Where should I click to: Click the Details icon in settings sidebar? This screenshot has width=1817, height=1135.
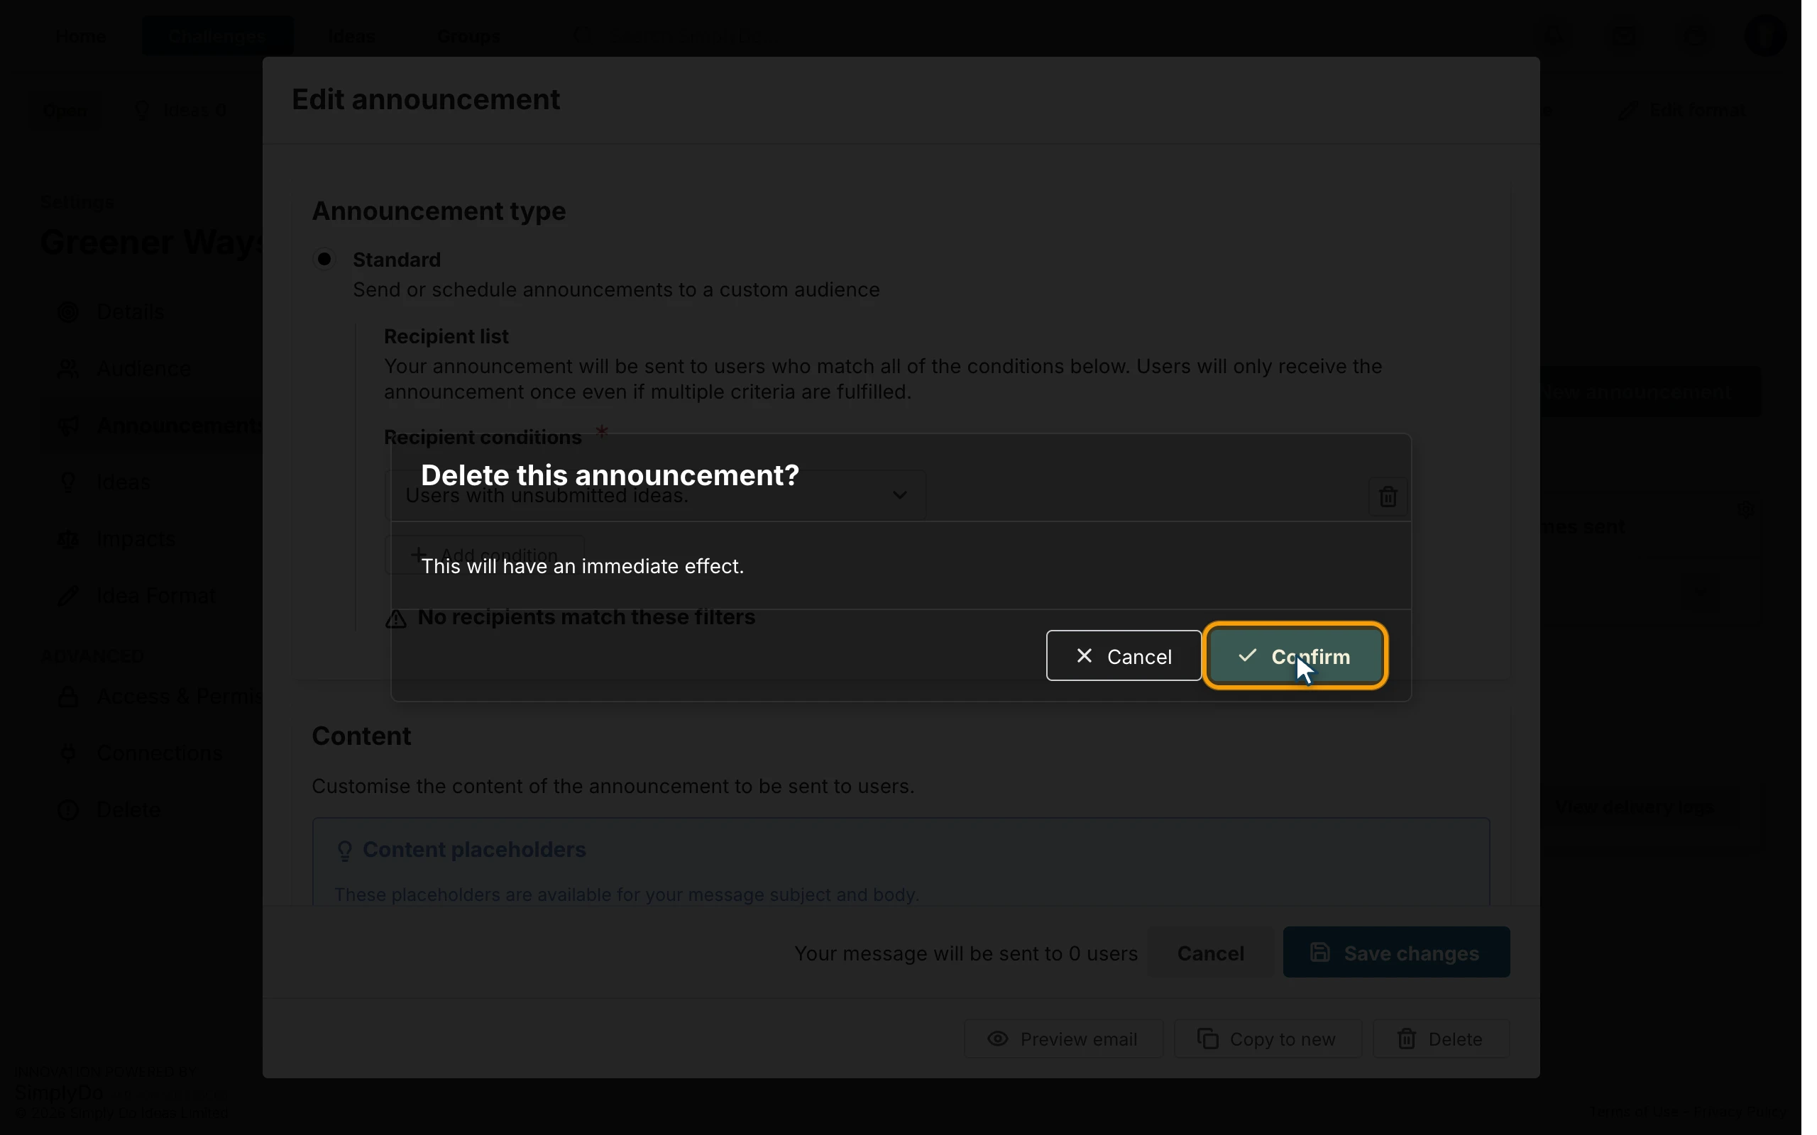(68, 312)
